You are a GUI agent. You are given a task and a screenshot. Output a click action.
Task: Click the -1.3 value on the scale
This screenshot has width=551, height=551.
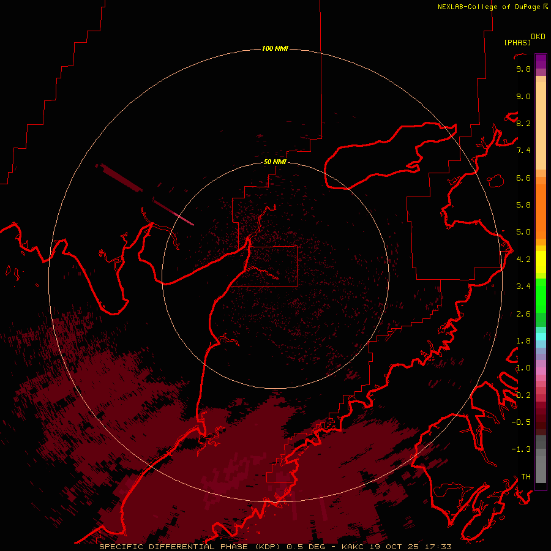click(521, 449)
